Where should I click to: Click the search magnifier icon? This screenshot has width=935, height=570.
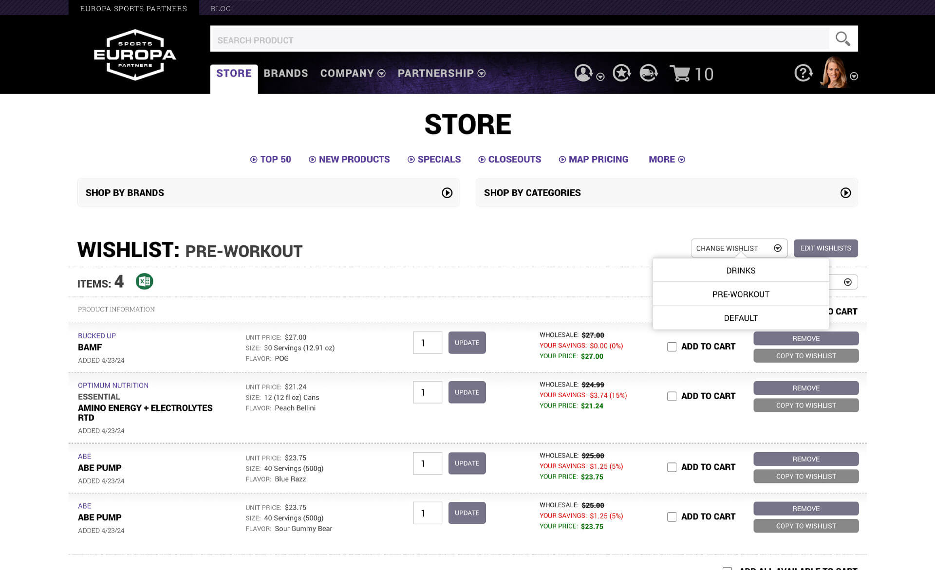(x=842, y=39)
